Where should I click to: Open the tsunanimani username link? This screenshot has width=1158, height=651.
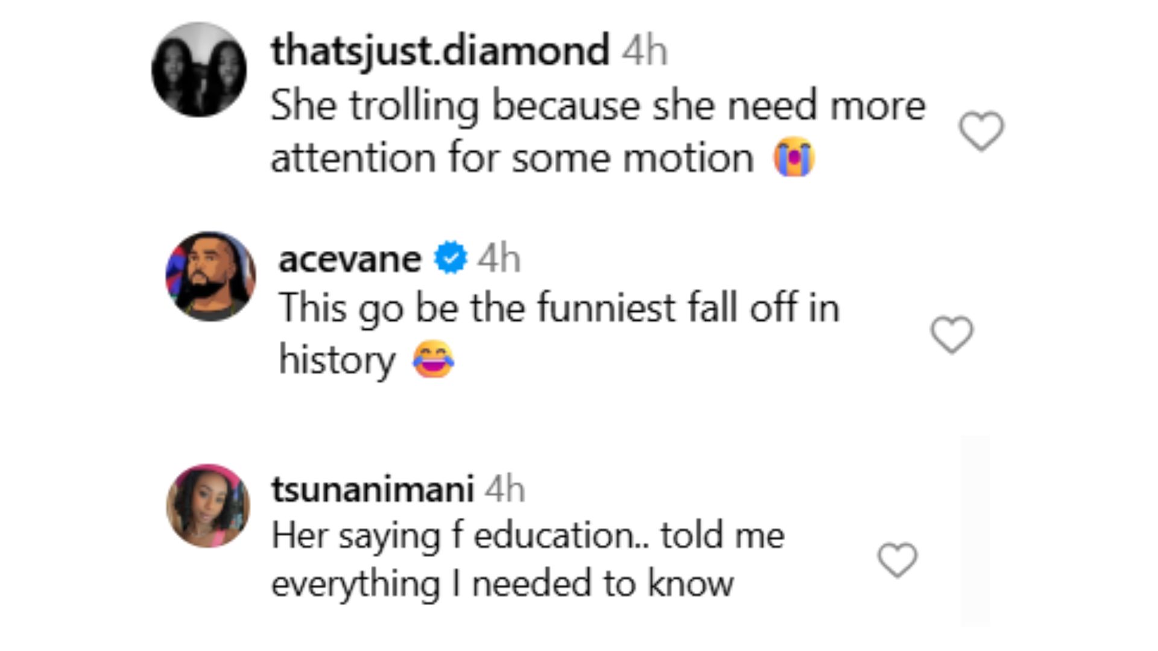372,488
